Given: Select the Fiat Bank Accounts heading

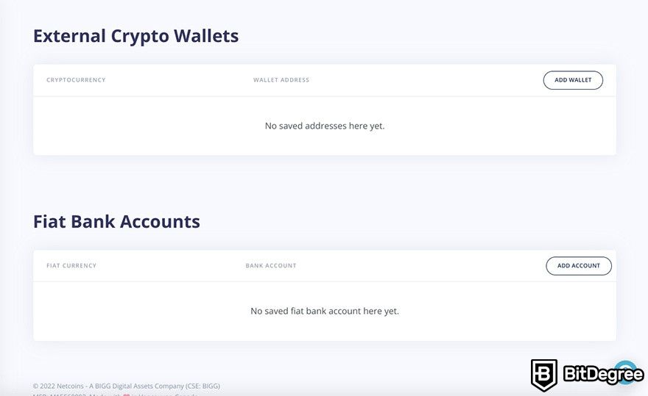Looking at the screenshot, I should pos(116,222).
